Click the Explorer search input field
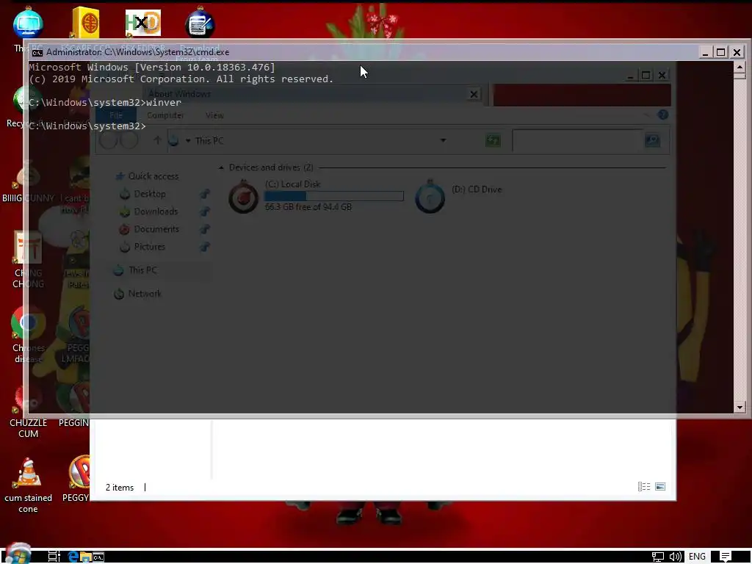The width and height of the screenshot is (752, 564). pos(577,140)
